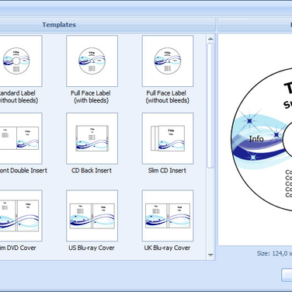Screen dimensions: 292x292
Task: Select the UK Blu-ray Cover template
Action: pyautogui.click(x=168, y=216)
